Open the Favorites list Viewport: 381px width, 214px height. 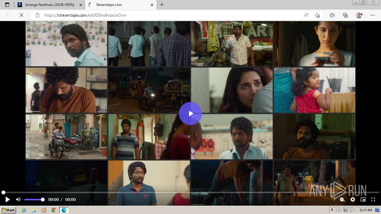click(332, 15)
